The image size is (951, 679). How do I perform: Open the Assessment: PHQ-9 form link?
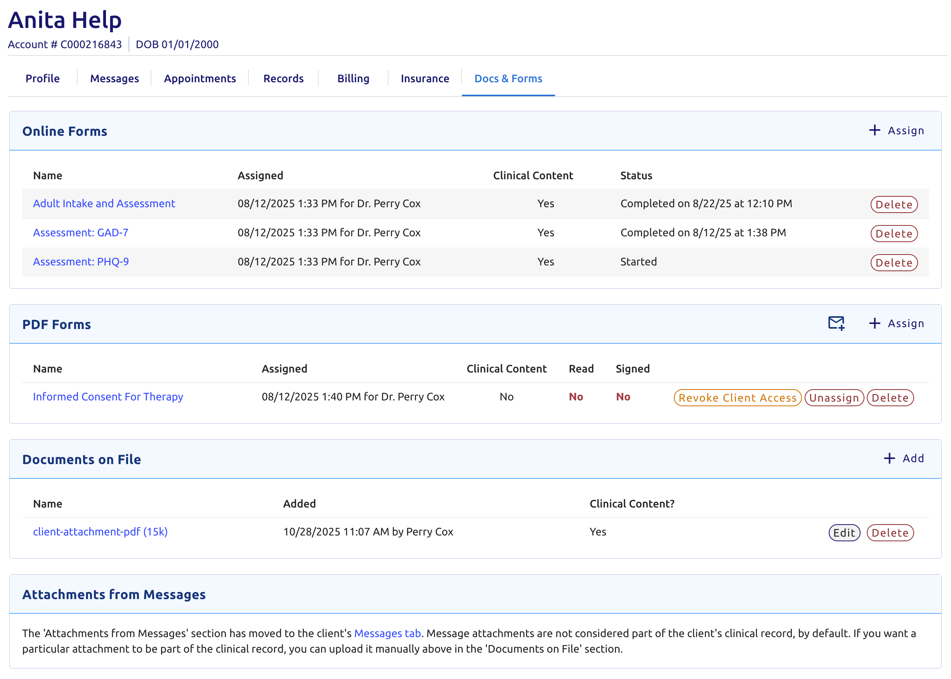click(x=81, y=262)
